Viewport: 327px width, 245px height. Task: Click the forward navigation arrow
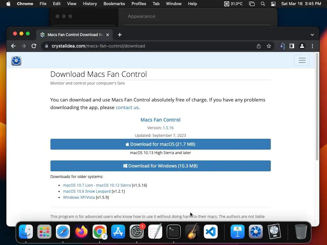click(x=24, y=46)
